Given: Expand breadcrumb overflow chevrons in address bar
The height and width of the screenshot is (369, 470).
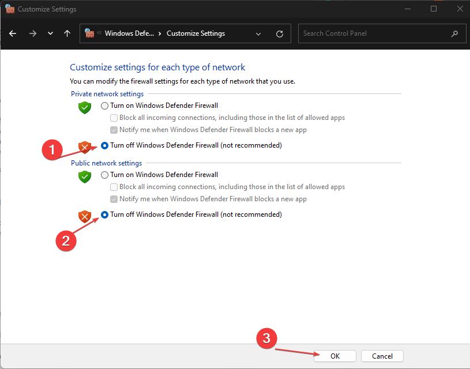Looking at the screenshot, I should pos(99,33).
